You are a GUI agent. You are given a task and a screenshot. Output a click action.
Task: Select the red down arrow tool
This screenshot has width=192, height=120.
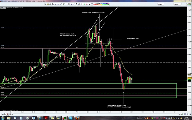pos(87,4)
